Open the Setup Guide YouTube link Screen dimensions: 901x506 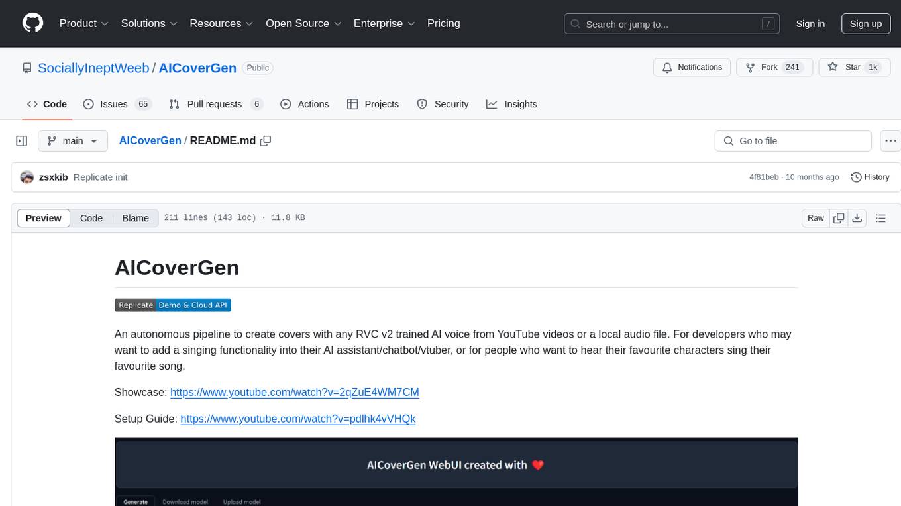[x=298, y=419]
